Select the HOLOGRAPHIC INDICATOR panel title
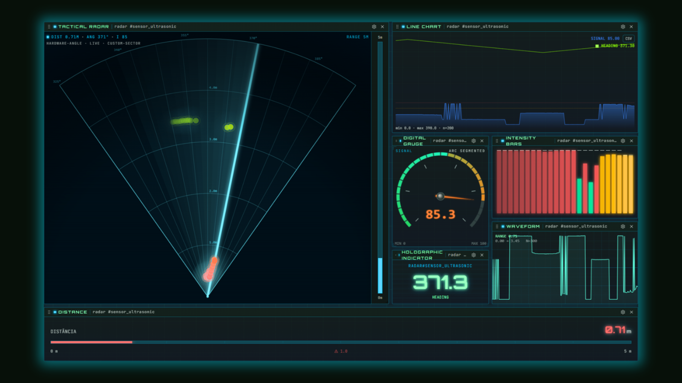The image size is (682, 383). [422, 255]
